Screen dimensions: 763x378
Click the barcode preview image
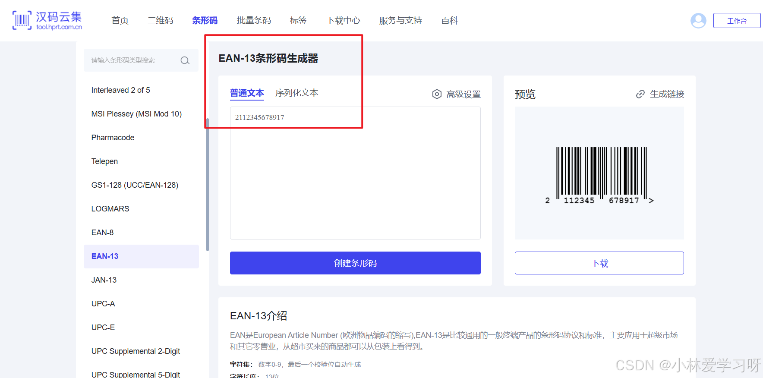coord(599,176)
